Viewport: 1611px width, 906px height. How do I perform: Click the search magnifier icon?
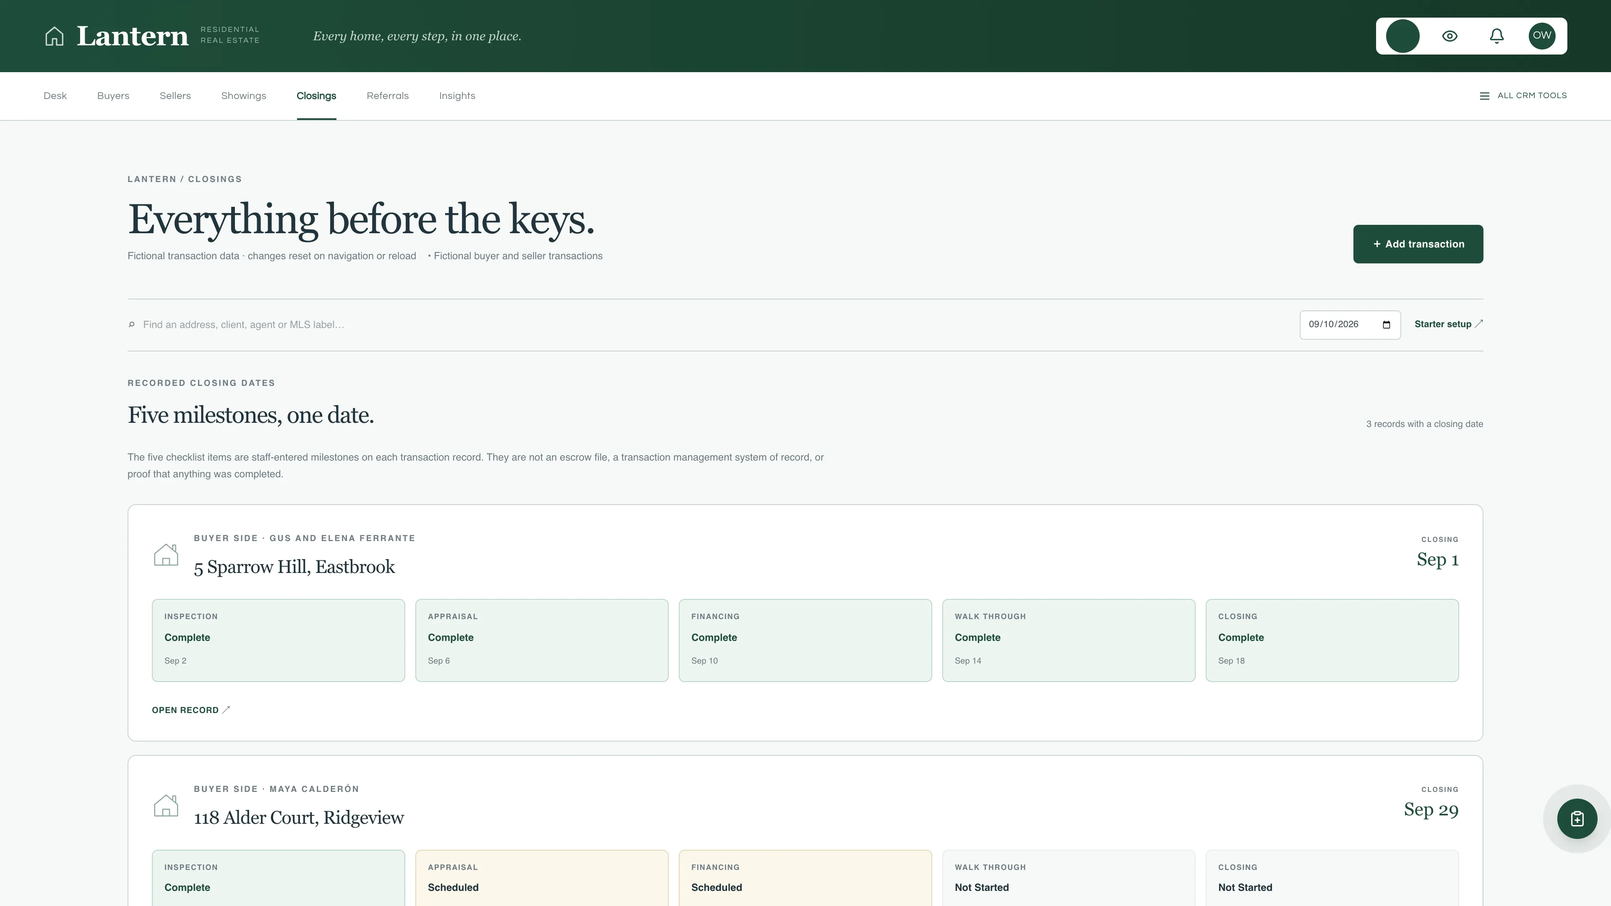tap(131, 325)
